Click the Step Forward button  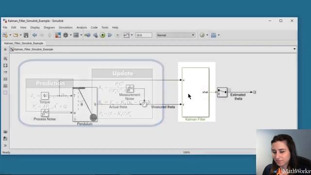tap(110, 35)
